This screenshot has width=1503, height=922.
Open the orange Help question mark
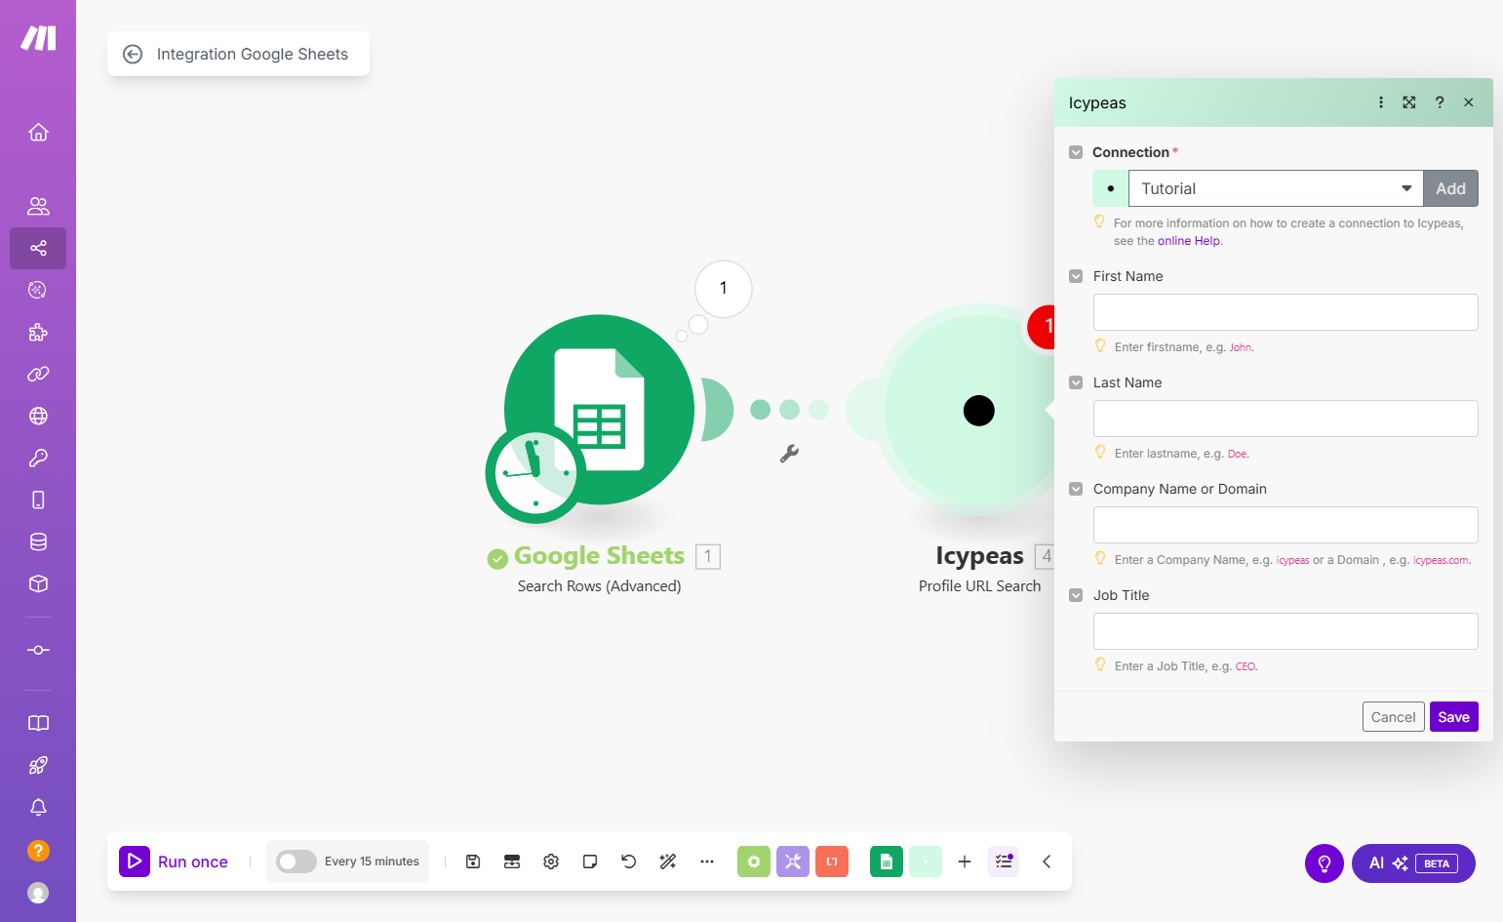click(x=38, y=850)
